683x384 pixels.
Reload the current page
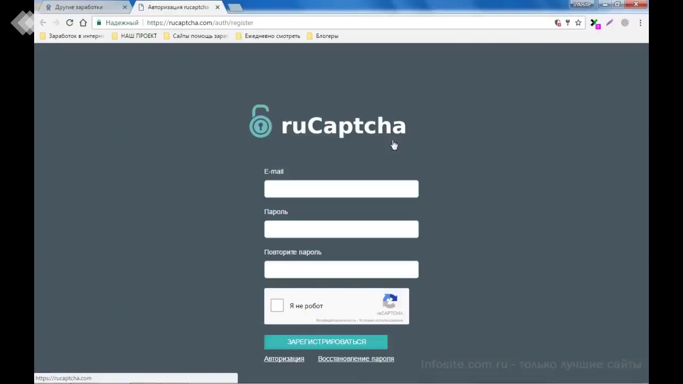coord(69,23)
